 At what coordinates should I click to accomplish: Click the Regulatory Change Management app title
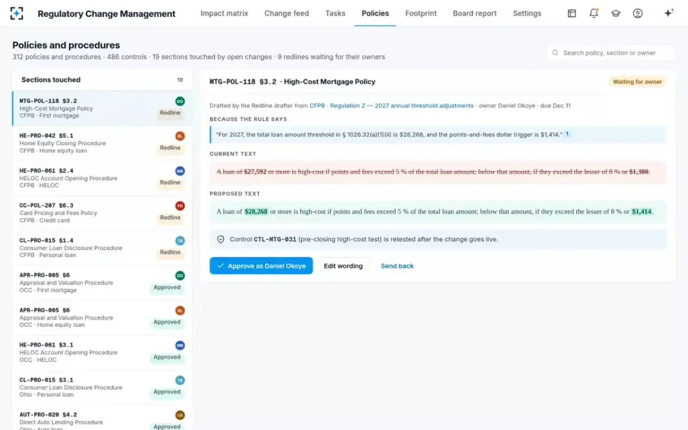click(x=107, y=14)
